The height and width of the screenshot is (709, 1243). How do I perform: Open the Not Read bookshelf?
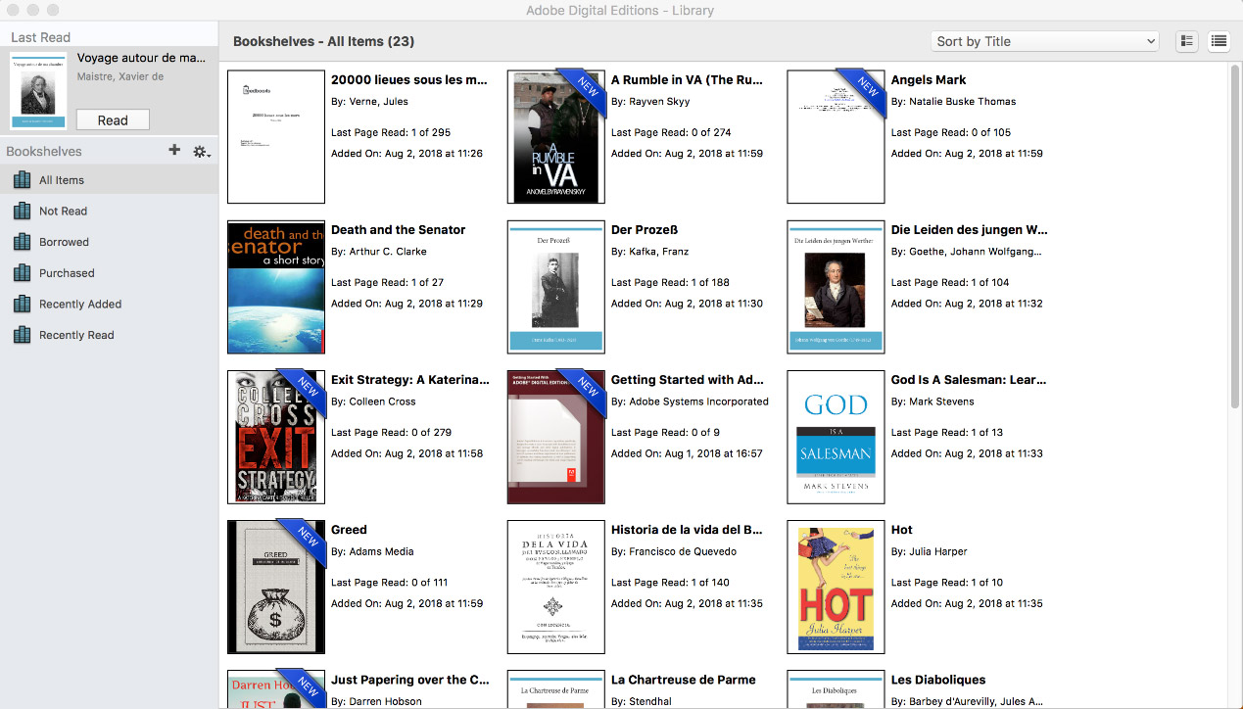[63, 212]
